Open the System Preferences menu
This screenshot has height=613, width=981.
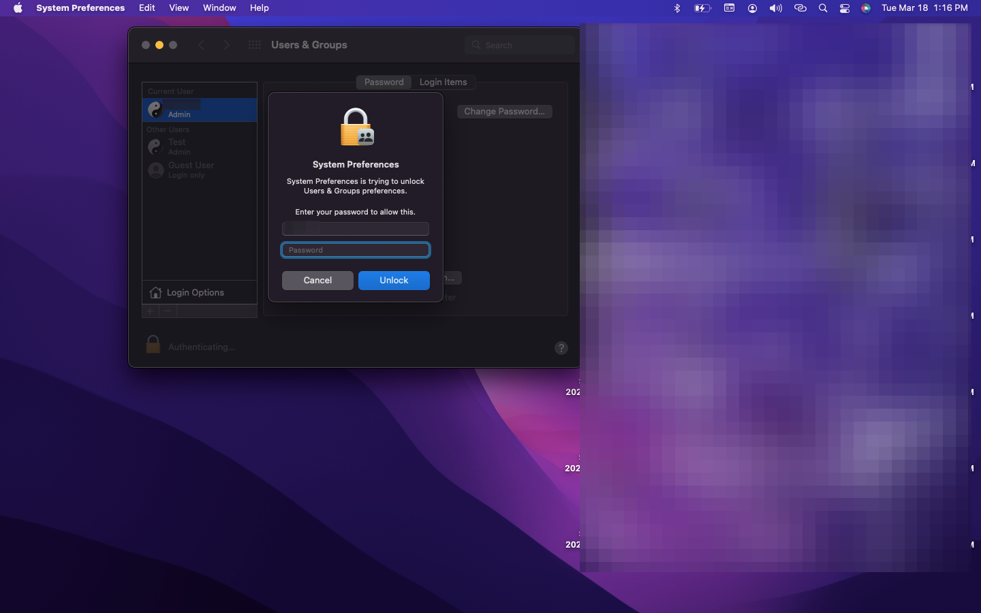[x=80, y=8]
